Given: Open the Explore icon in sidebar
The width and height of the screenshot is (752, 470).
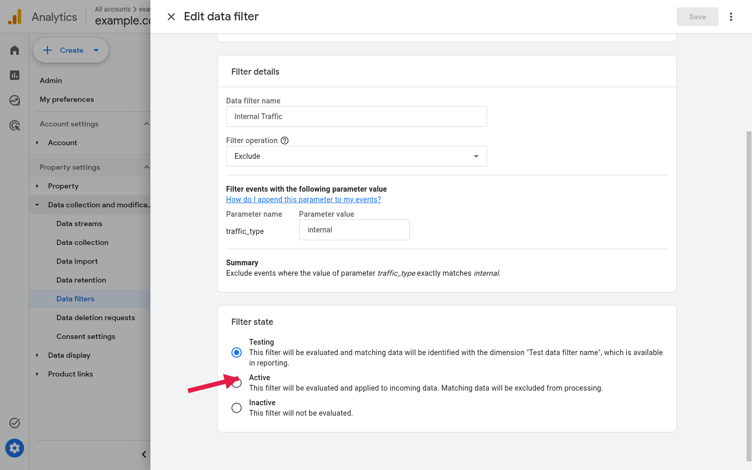Looking at the screenshot, I should coord(15,100).
